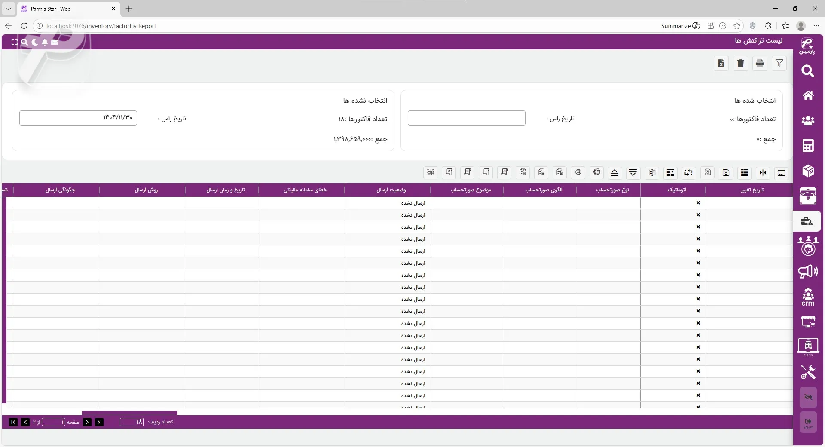825x447 pixels.
Task: Open the calculator accounting module
Action: click(808, 146)
